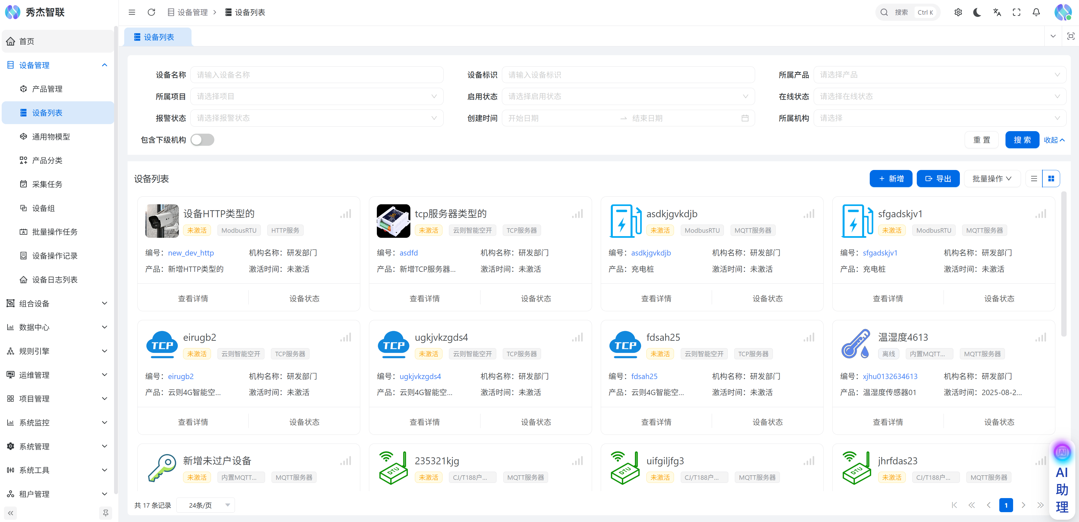Expand the 批量操作 dropdown

991,179
